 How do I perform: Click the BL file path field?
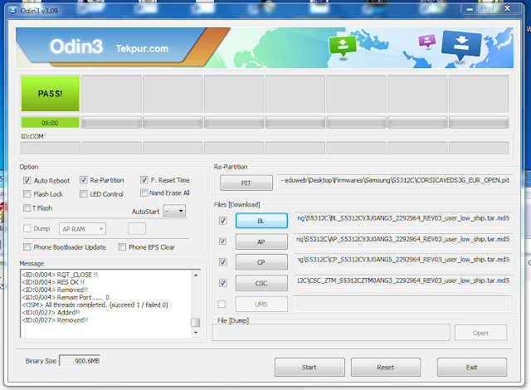pyautogui.click(x=402, y=220)
